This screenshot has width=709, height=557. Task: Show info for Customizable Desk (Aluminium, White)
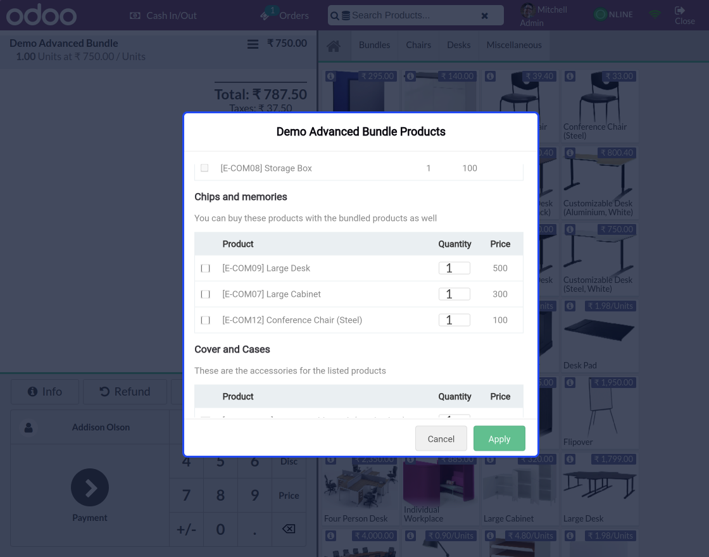[x=570, y=153]
